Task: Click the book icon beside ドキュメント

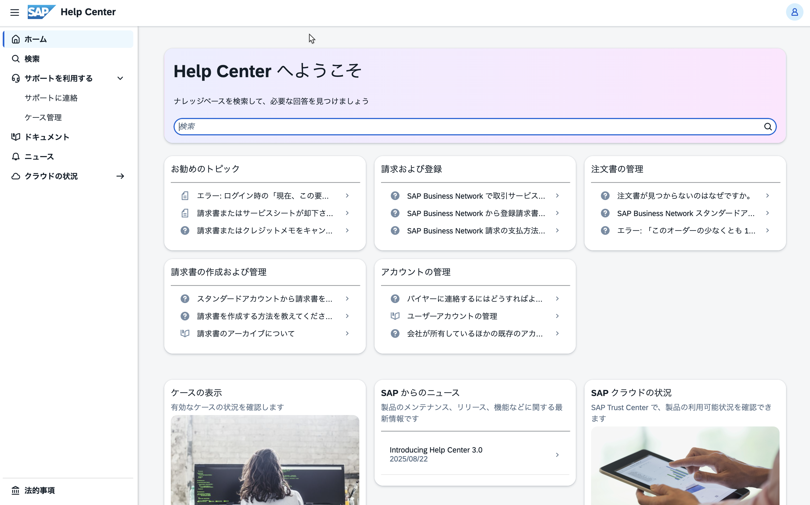Action: tap(16, 137)
